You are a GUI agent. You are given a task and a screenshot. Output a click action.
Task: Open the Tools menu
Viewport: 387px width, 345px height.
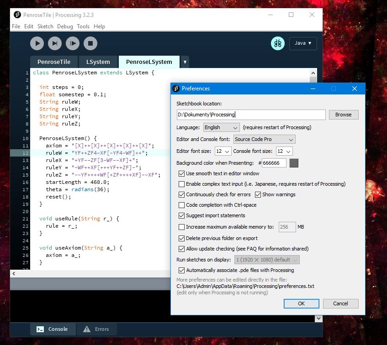(83, 26)
